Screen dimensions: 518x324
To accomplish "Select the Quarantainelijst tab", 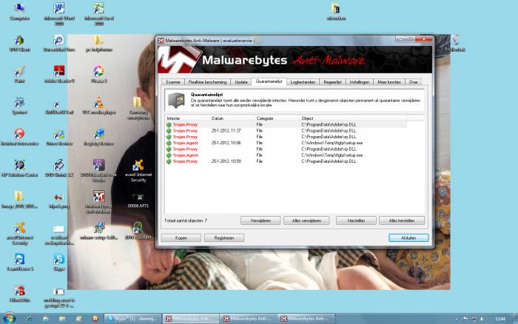I will tap(269, 81).
